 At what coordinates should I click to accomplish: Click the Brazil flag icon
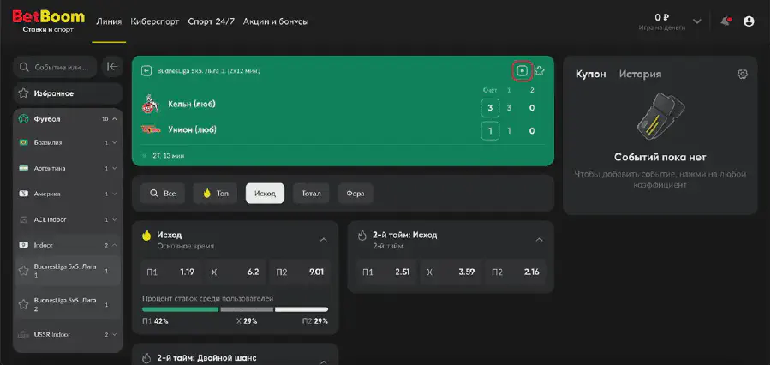click(x=23, y=142)
